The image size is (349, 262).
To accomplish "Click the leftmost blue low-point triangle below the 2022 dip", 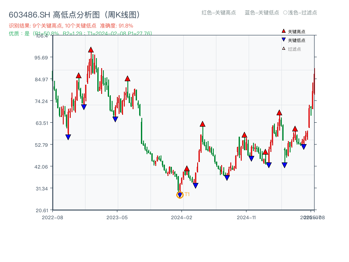I will pos(68,137).
